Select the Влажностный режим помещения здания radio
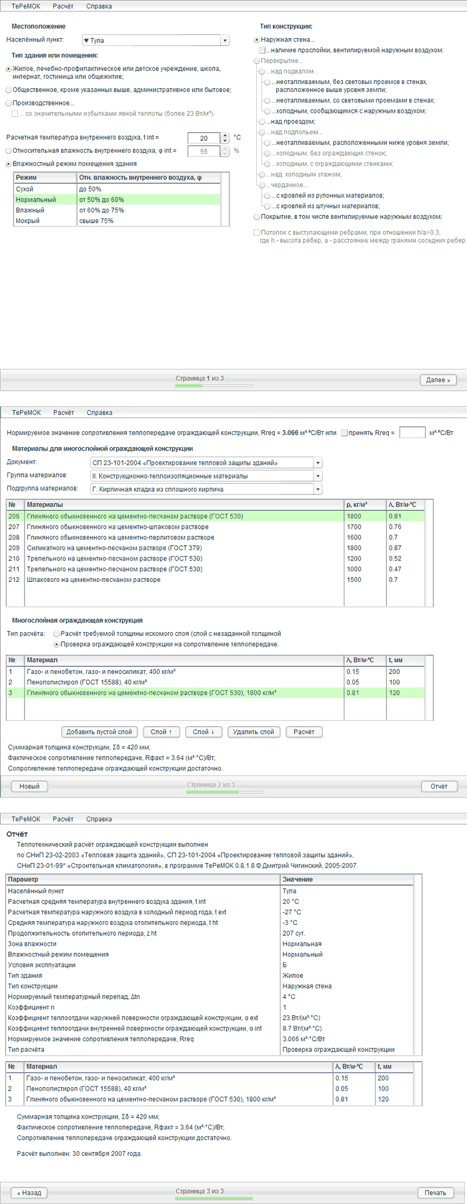Screen dimensions: 467x1204 [x=8, y=164]
